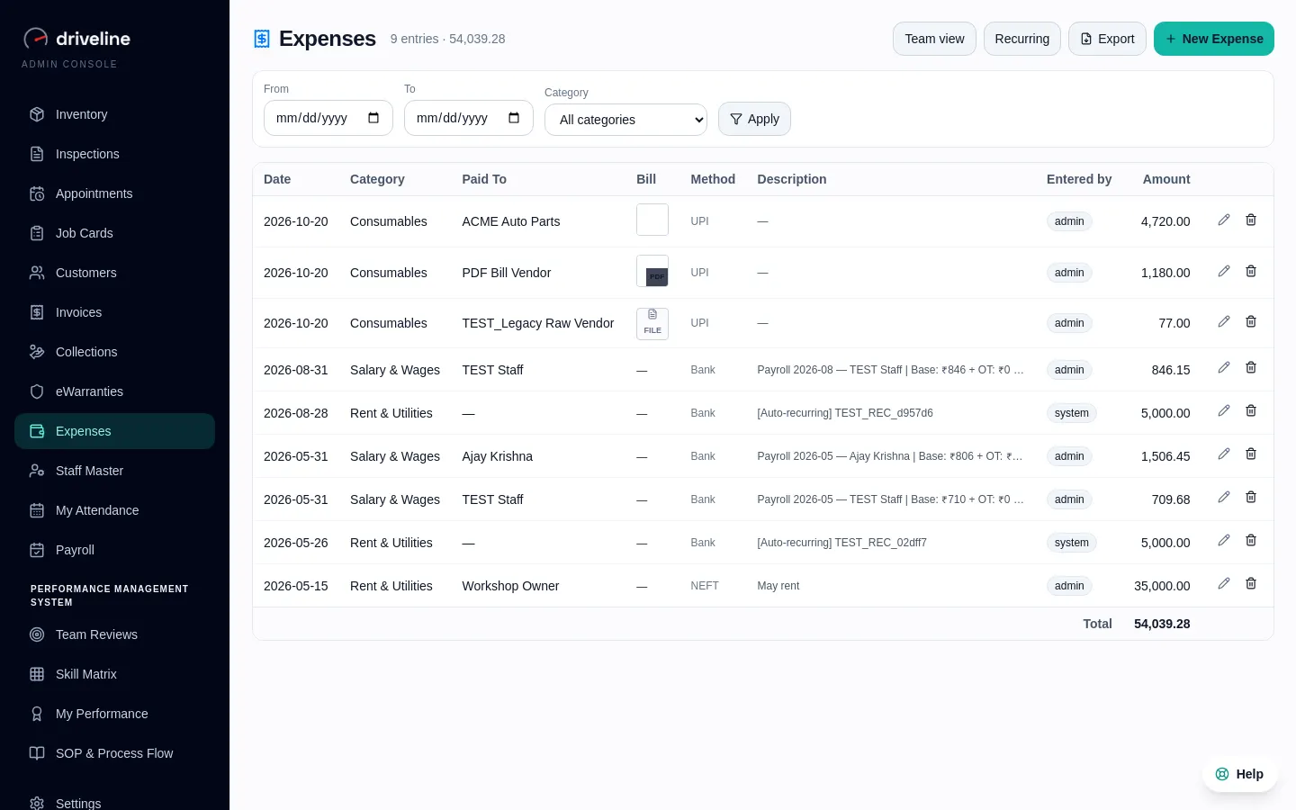Delete the PDF Bill Vendor expense
Viewport: 1296px width, 810px height.
tap(1251, 271)
